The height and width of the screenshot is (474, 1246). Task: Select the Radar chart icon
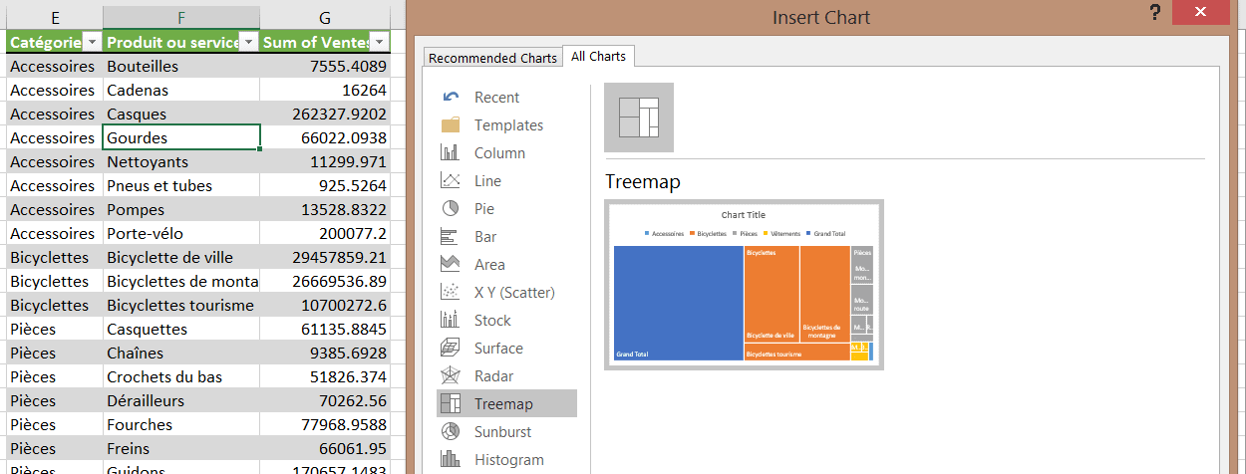pos(451,376)
